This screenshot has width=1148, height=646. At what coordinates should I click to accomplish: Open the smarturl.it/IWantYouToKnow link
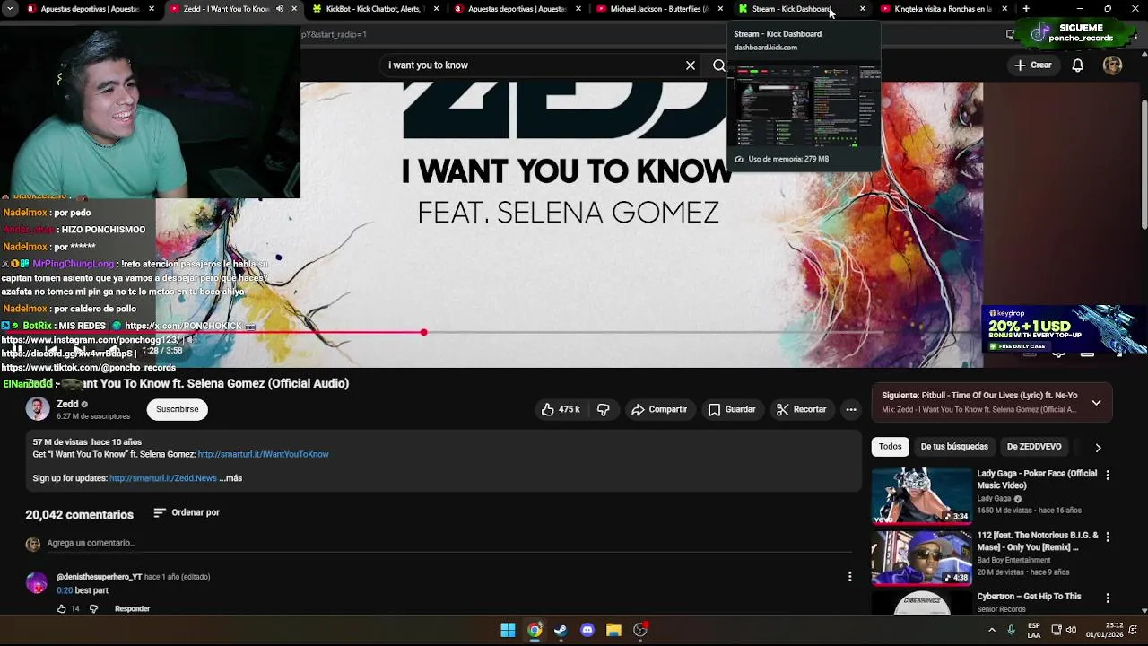263,454
